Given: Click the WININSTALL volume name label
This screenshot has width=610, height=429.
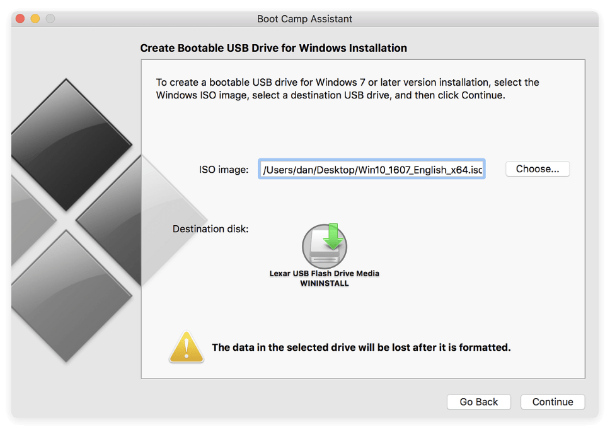Looking at the screenshot, I should [x=325, y=283].
